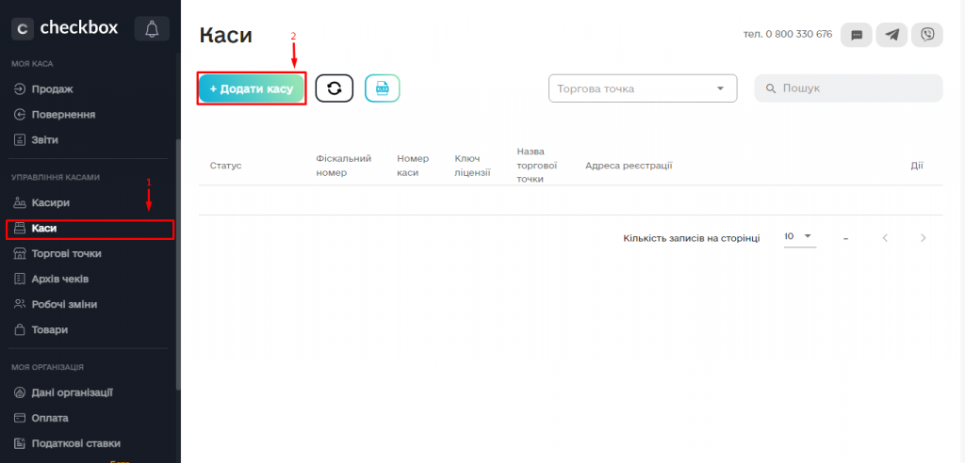
Task: Click the Каси register icon in sidebar
Action: coord(20,228)
